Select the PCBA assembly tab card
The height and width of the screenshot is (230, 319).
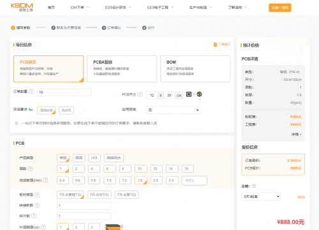(x=122, y=69)
